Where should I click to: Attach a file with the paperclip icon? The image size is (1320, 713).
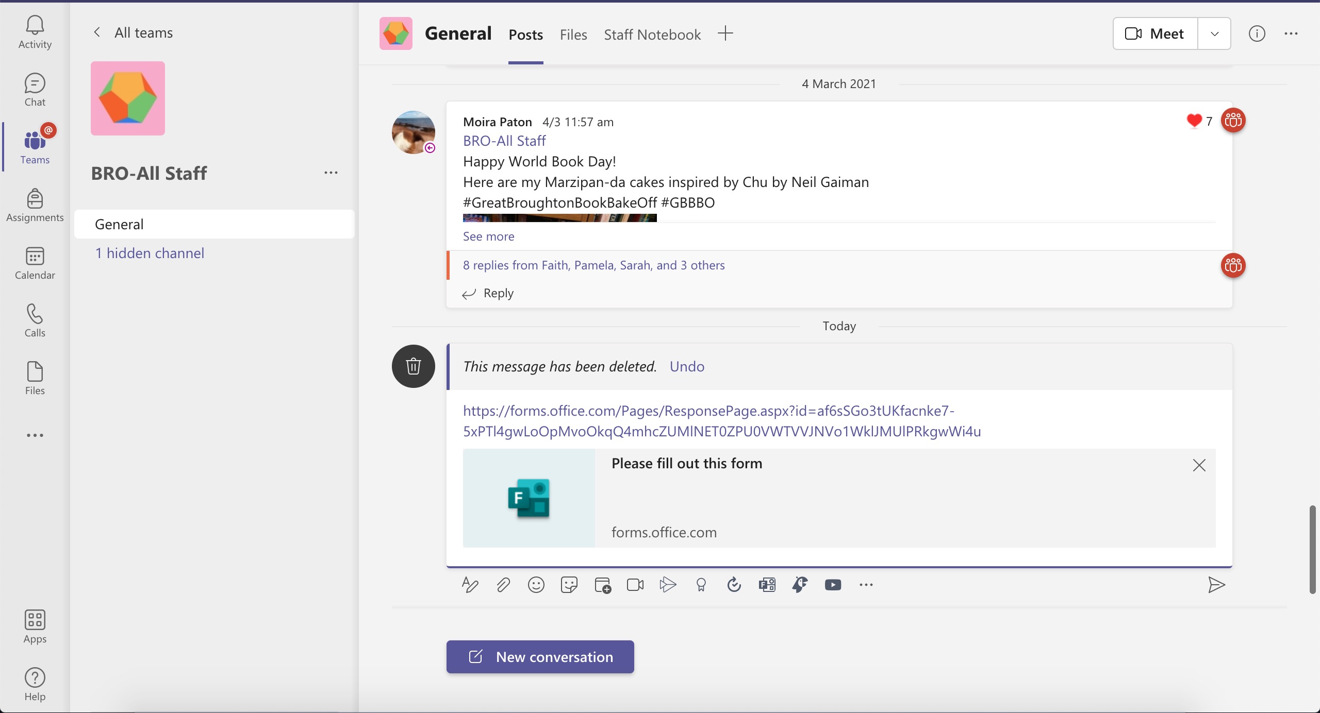[503, 585]
